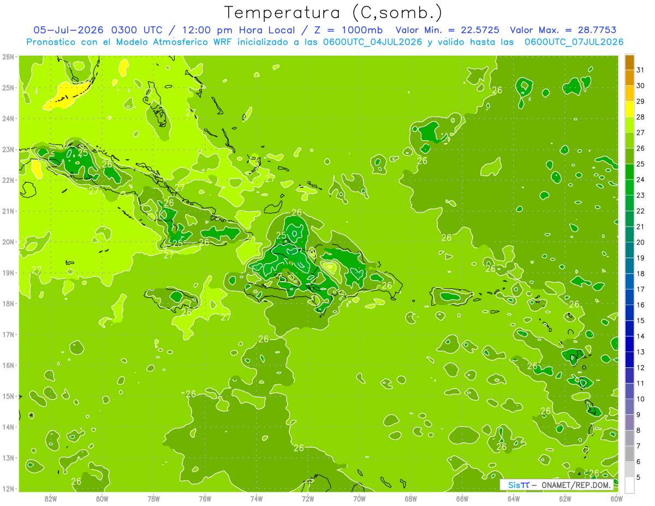Screen dimensions: 655x506
Task: Click latitude axis label 20N
Action: 8,242
